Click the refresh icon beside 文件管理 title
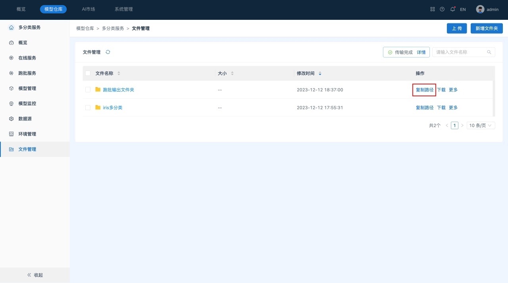This screenshot has height=283, width=508. click(108, 52)
